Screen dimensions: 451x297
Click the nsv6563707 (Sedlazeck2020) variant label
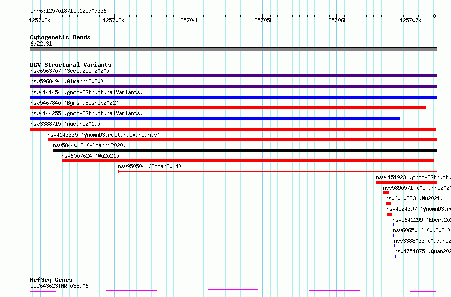[x=70, y=71]
